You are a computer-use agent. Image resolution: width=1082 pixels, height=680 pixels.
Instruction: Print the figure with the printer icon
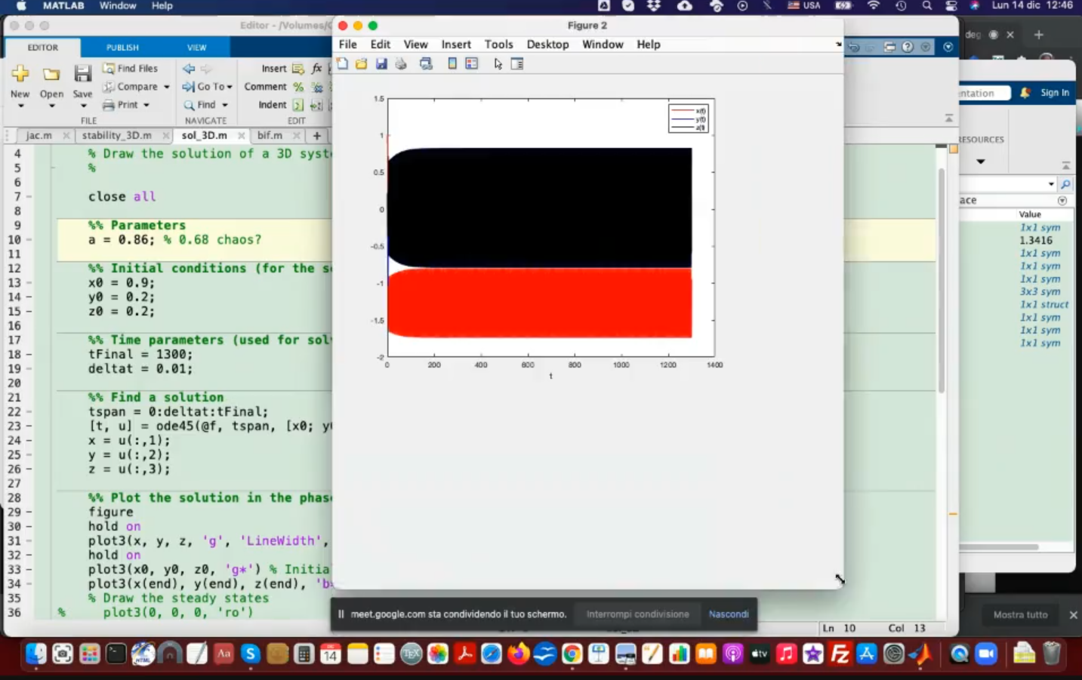(401, 64)
